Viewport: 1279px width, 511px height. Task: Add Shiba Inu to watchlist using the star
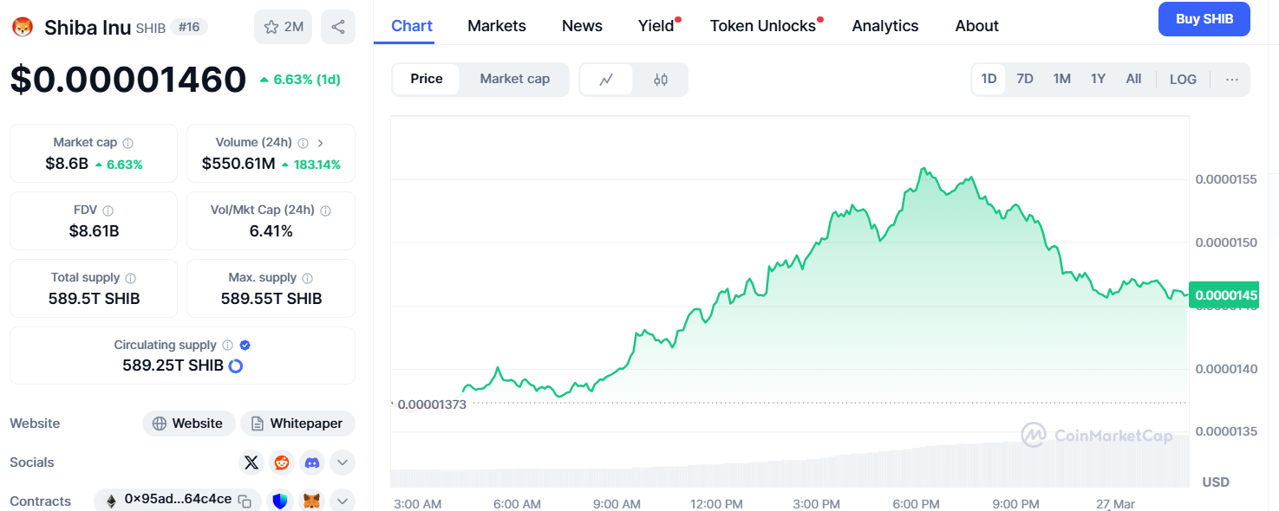(x=283, y=27)
